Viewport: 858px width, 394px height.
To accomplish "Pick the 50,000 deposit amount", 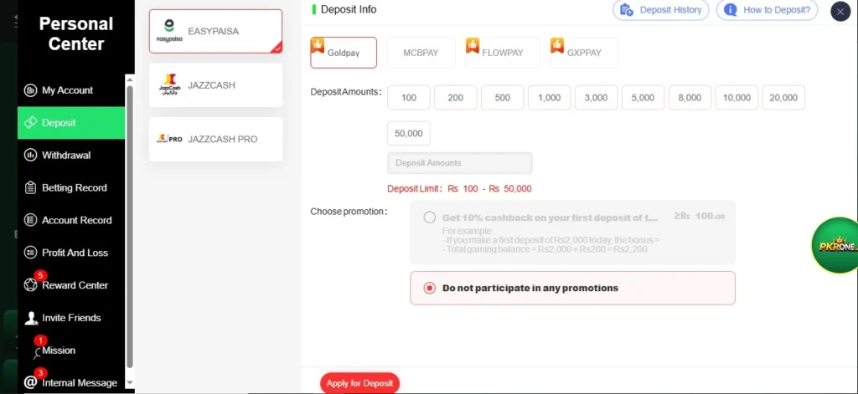I will [409, 133].
